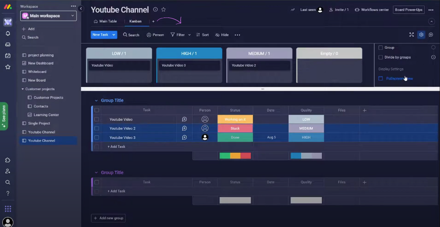The width and height of the screenshot is (440, 227).
Task: Assign person for Youtube Video 2
Action: [205, 128]
